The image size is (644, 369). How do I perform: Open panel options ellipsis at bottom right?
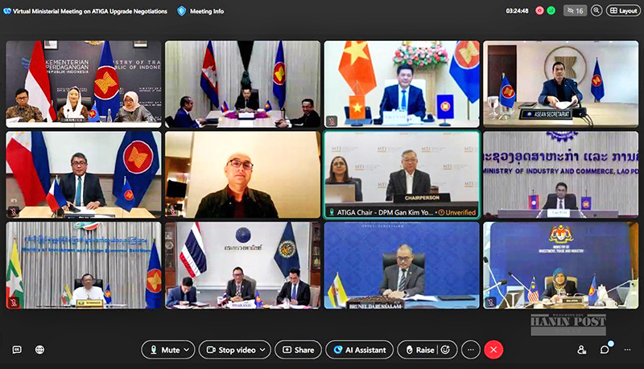coord(627,350)
